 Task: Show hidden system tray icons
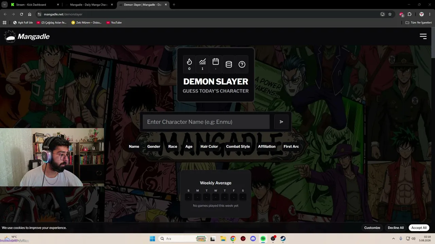pos(394,239)
